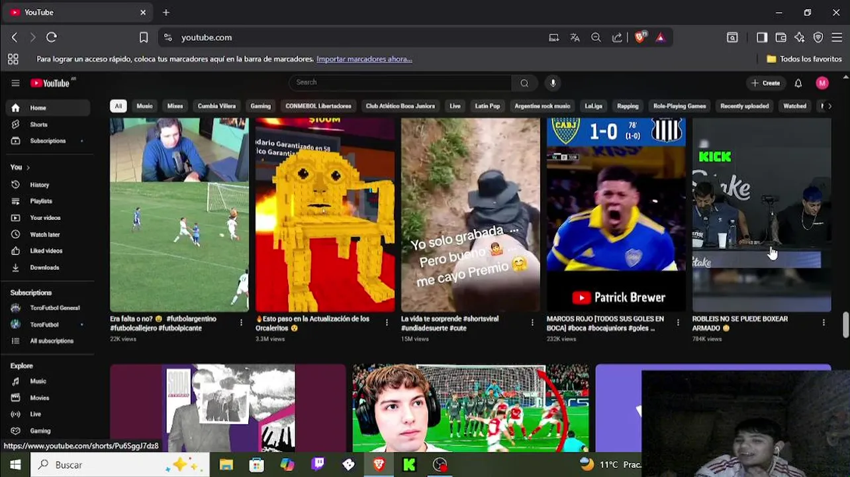This screenshot has height=477, width=850.
Task: Select the Mixes filter chip
Action: [175, 106]
